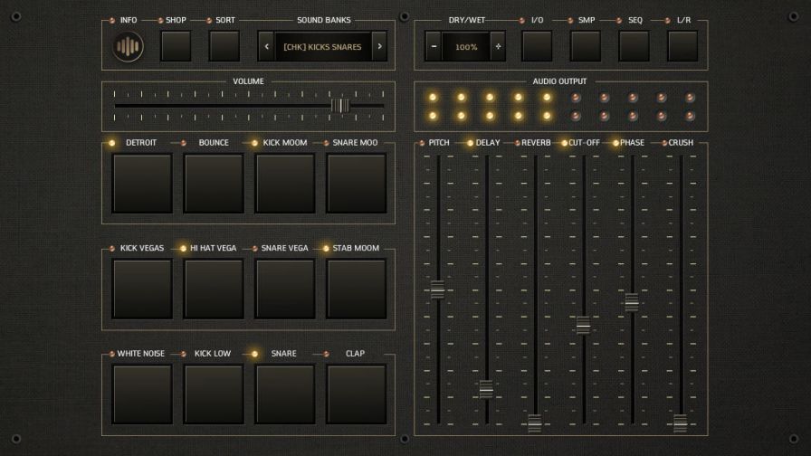The width and height of the screenshot is (811, 456).
Task: Click the Volume slider handle
Action: (x=339, y=106)
